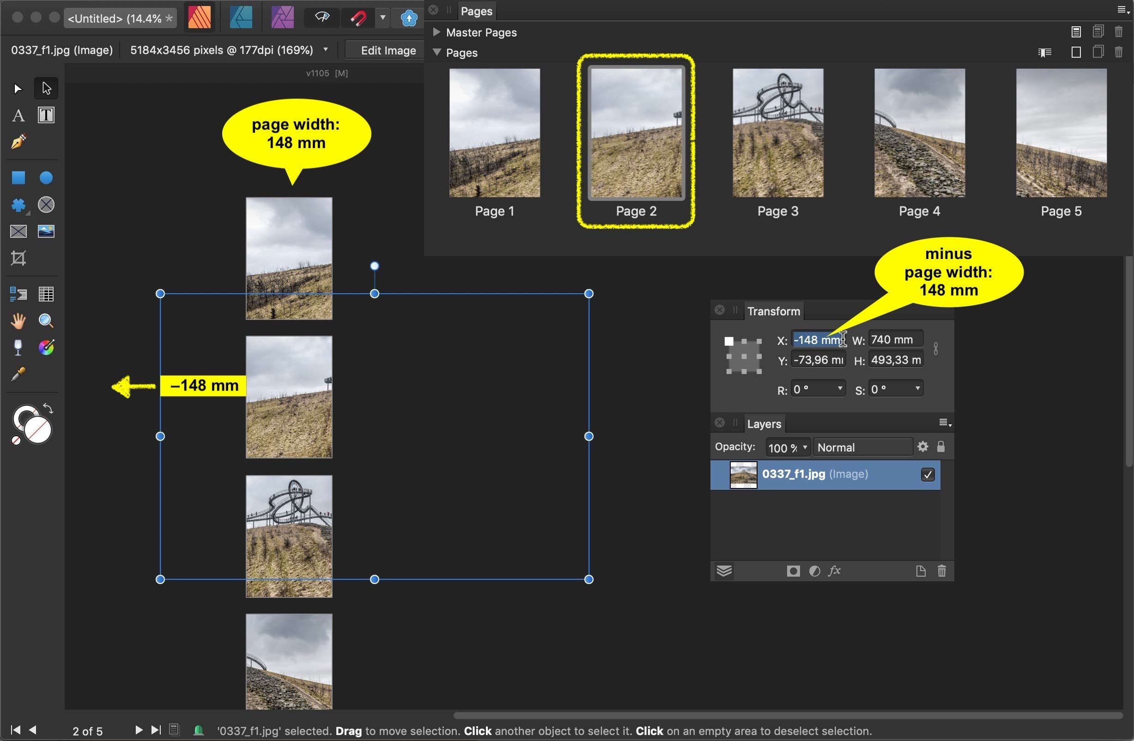This screenshot has width=1134, height=741.
Task: Open layer opacity dropdown
Action: point(805,447)
